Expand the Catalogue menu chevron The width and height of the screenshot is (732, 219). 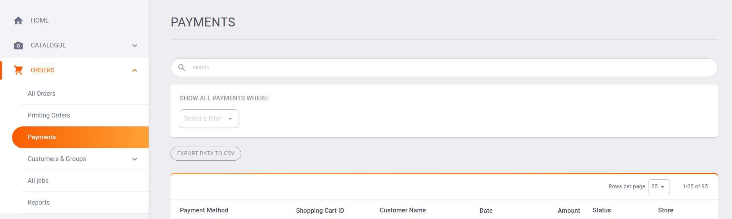[135, 46]
